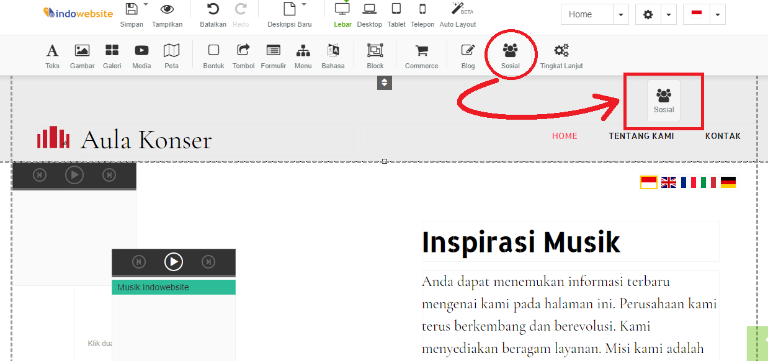Screen dimensions: 768x361
Task: Undo changes with Batalkan
Action: (x=212, y=14)
